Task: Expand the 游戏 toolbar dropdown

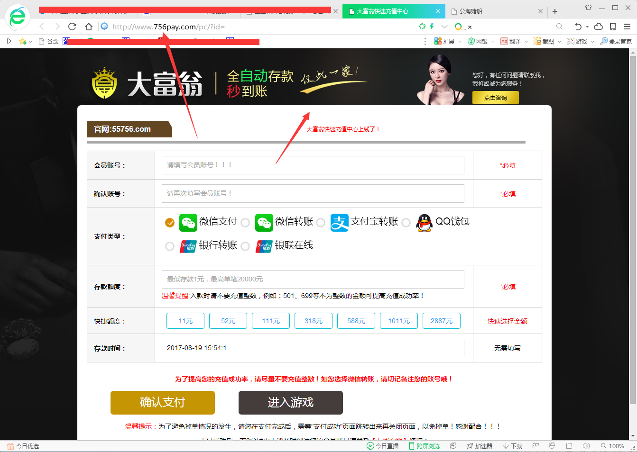Action: point(592,42)
